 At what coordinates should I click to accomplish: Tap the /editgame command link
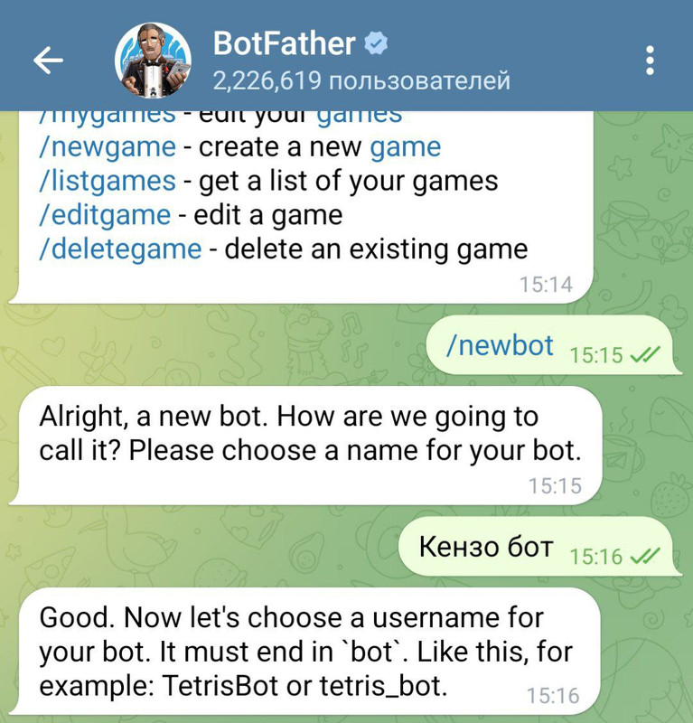[x=105, y=215]
